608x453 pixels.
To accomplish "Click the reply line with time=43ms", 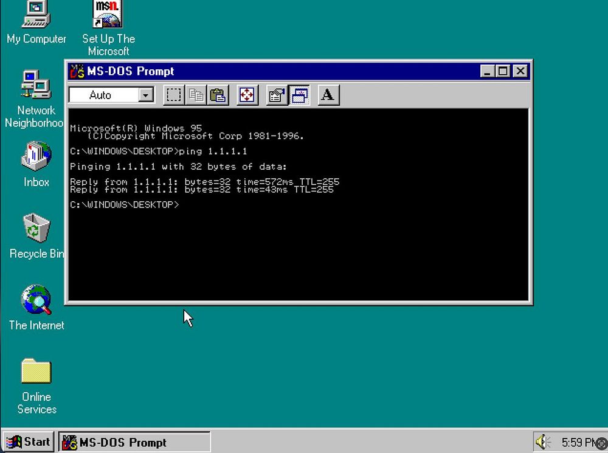I will [202, 189].
